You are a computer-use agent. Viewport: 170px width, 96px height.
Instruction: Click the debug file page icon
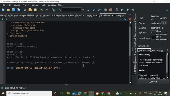(x=117, y=10)
